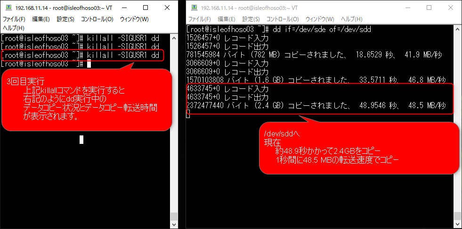Click left terminal scrollbar thumb

174,216
